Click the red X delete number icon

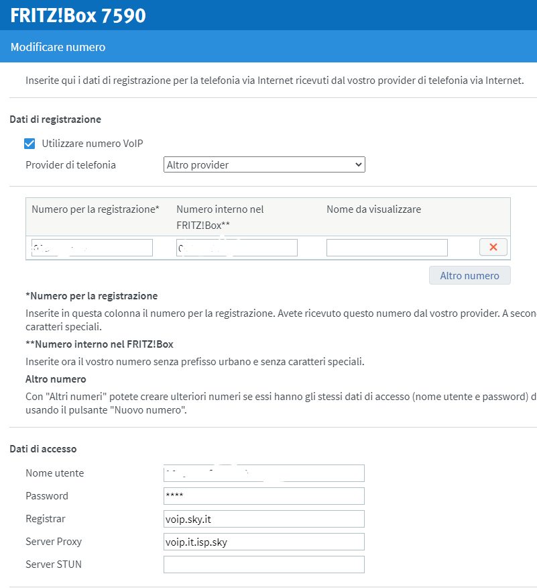point(493,247)
